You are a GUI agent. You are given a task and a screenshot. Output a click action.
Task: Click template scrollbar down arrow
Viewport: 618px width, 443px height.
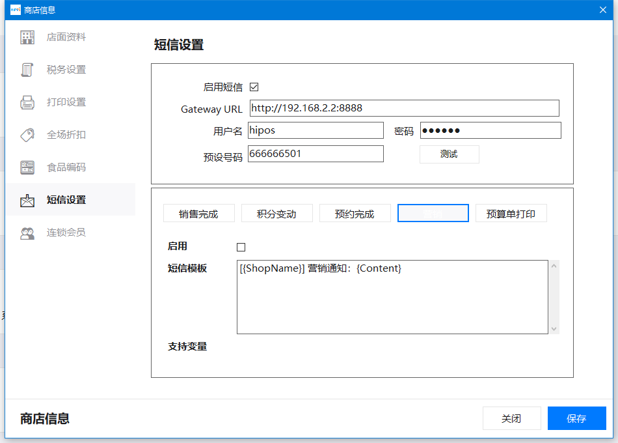coord(554,328)
